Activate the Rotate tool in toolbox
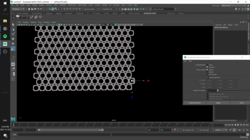Viewport: 250px width, 140px height. click(x=13, y=44)
